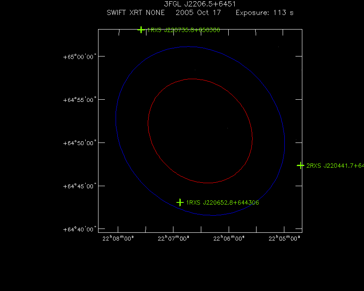Click the +64°50'00" declination label

coord(80,143)
